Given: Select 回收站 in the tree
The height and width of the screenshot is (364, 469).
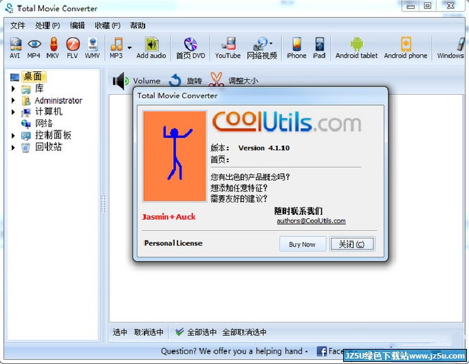Looking at the screenshot, I should (x=42, y=147).
